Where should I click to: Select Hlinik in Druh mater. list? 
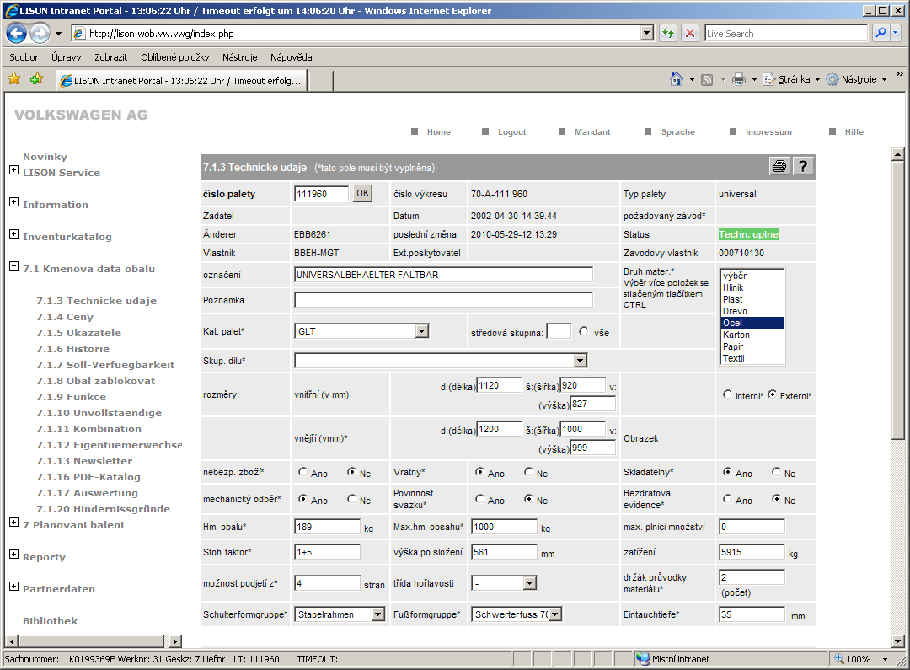[x=752, y=287]
